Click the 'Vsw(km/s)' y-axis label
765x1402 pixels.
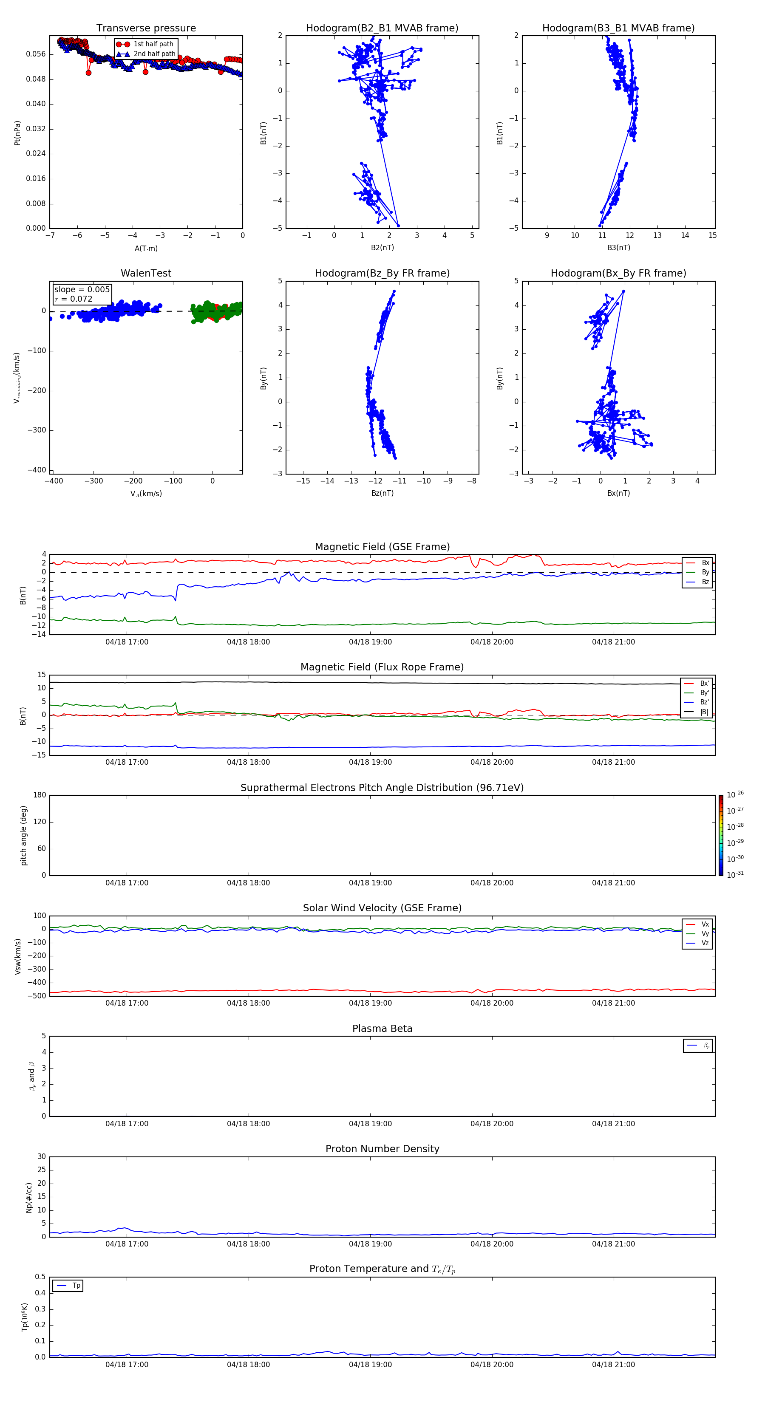tap(17, 956)
